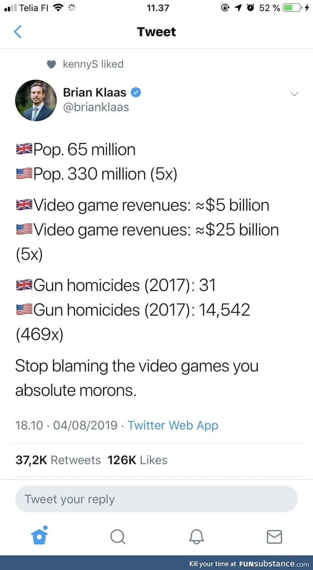Open the Messages envelope icon
313x570 pixels.
tap(274, 537)
